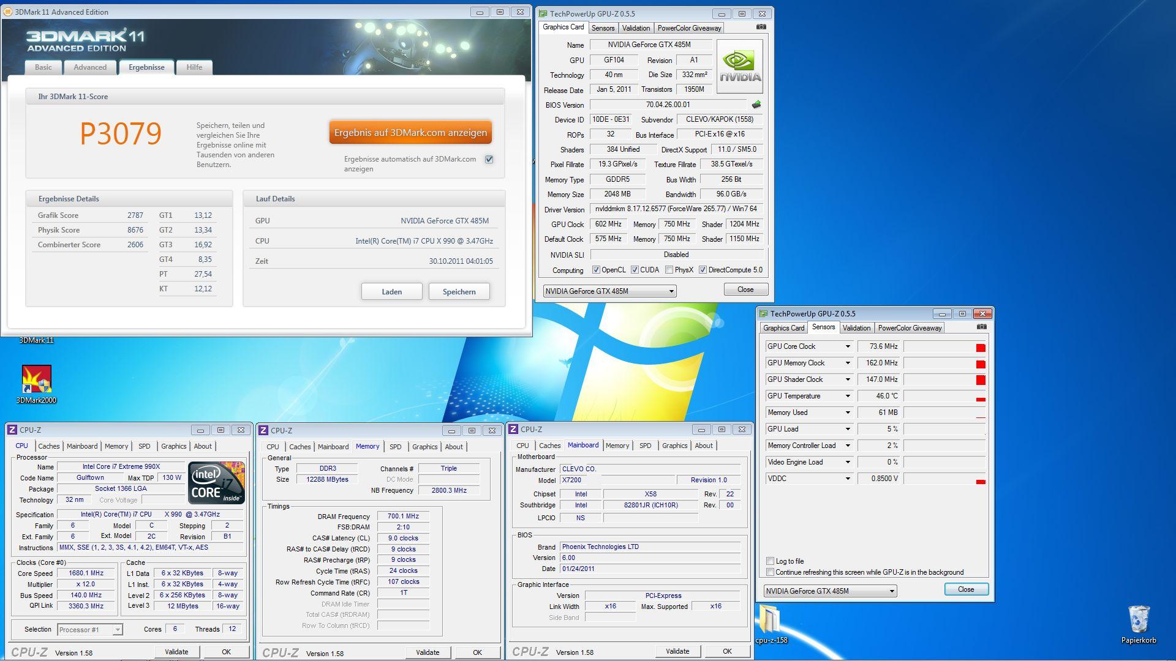Click the camera icon in GPU-Z Sensors window

pos(981,327)
